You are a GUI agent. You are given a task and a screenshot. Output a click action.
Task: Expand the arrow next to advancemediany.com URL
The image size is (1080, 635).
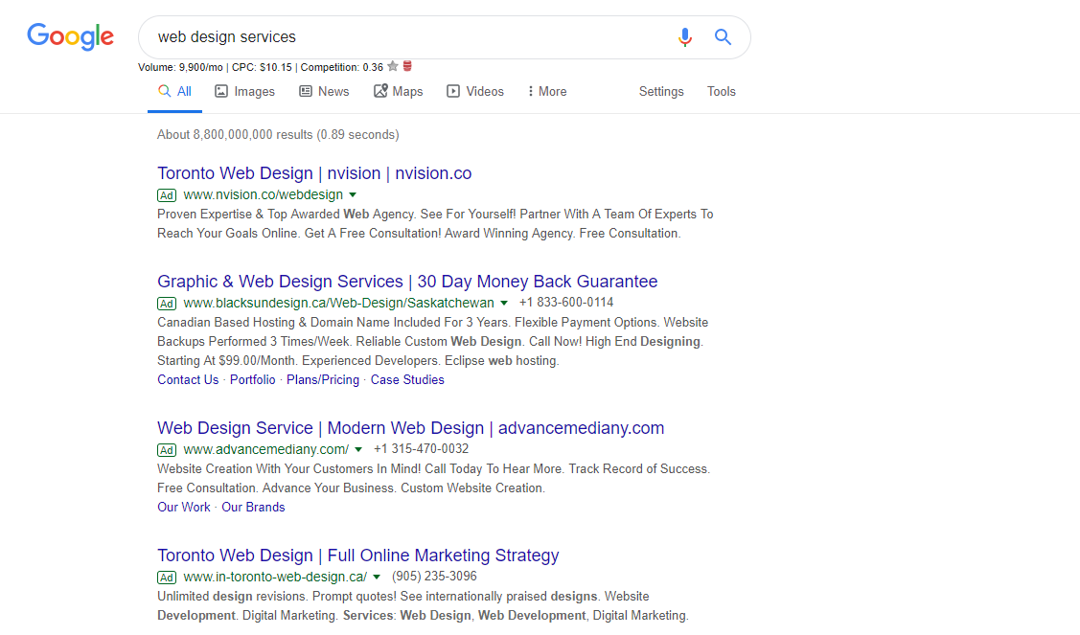coord(358,450)
